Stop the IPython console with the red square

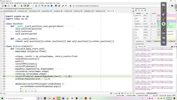click(x=172, y=47)
